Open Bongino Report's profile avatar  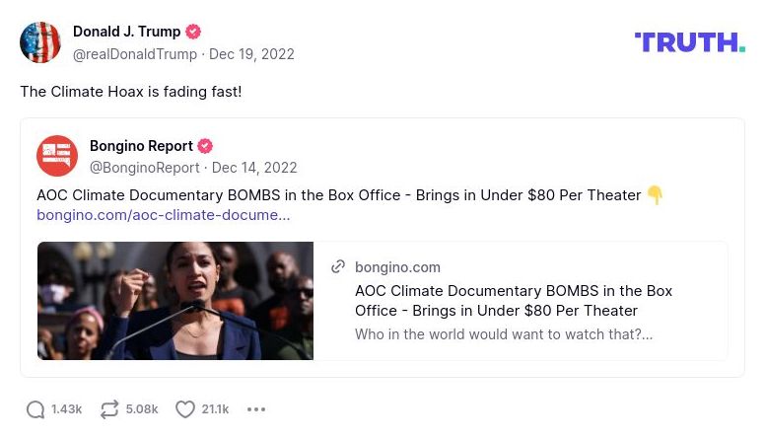pos(57,156)
